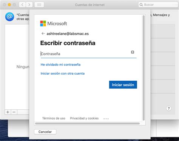Click the magnifying glass search icon
The width and height of the screenshot is (179, 141).
[141, 5]
